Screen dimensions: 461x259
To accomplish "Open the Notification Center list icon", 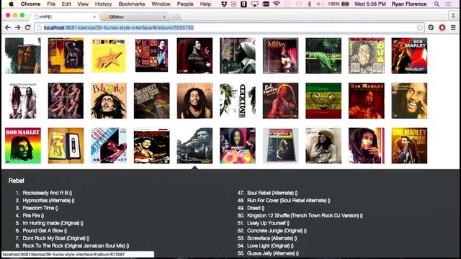I will point(448,4).
